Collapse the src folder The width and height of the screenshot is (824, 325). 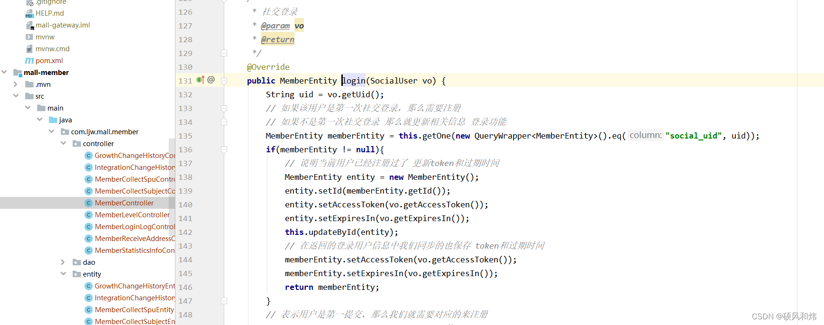point(16,96)
